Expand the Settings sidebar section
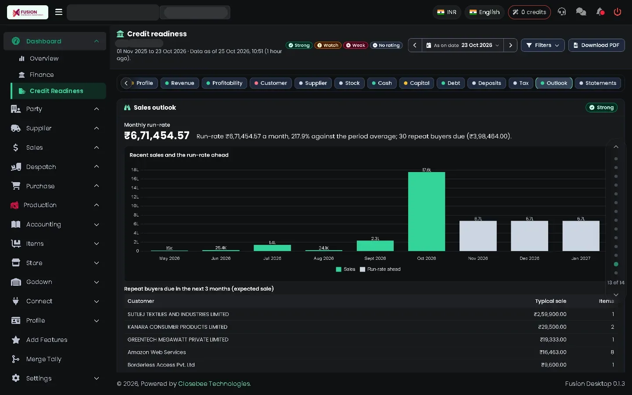632x395 pixels. [x=55, y=378]
